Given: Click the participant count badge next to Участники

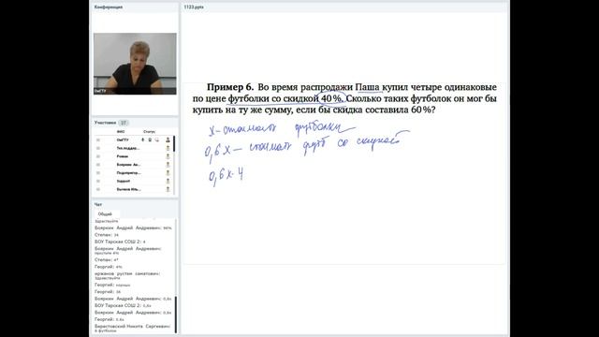Looking at the screenshot, I should [x=124, y=123].
